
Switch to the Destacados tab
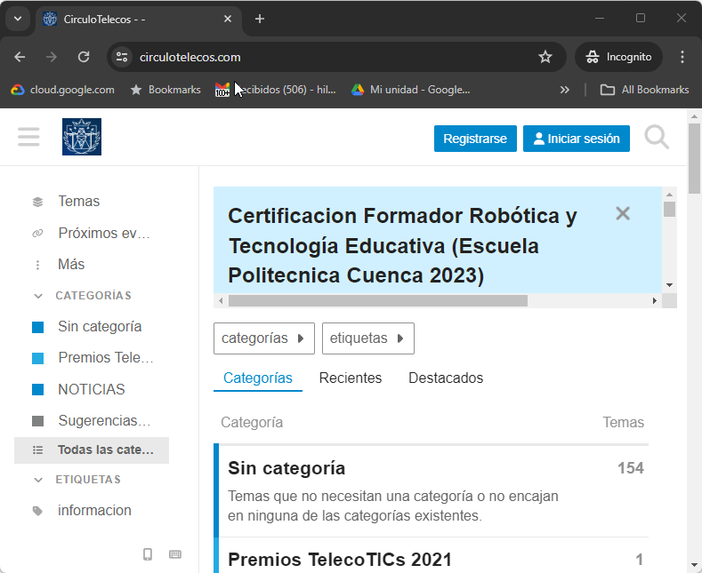point(446,378)
